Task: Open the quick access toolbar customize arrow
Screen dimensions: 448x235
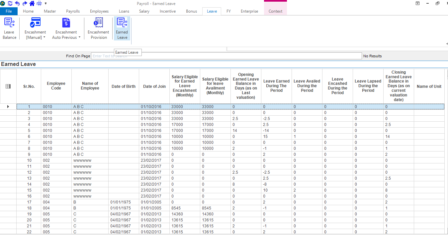Action: pyautogui.click(x=46, y=3)
